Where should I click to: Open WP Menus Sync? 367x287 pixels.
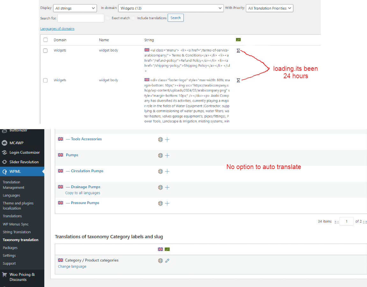coord(16,224)
